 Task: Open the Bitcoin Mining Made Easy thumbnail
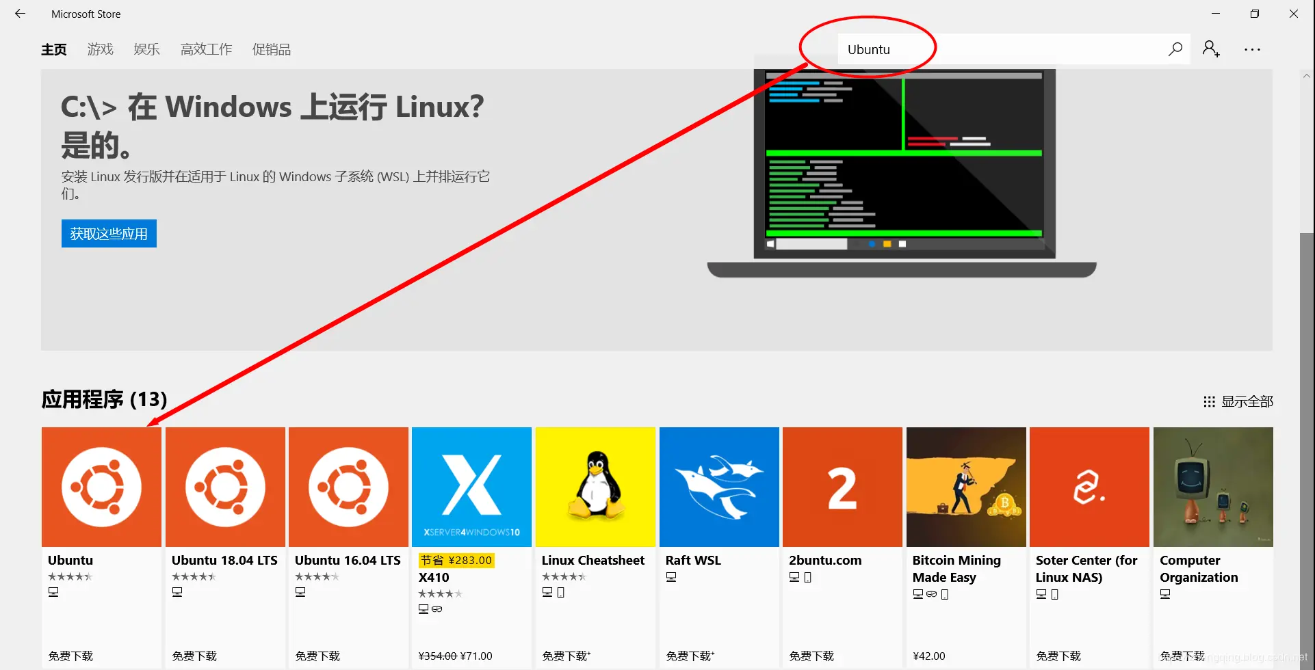(x=966, y=487)
